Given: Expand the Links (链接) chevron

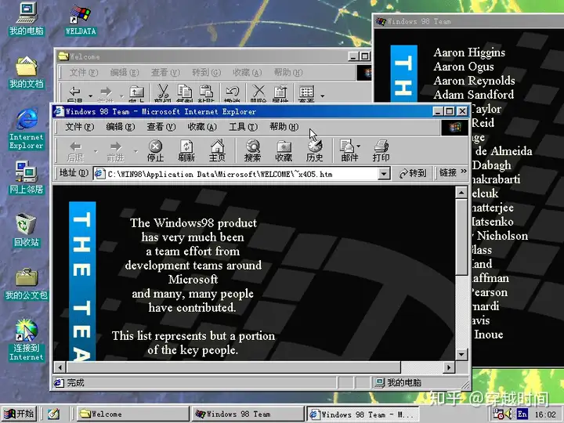Looking at the screenshot, I should 464,172.
